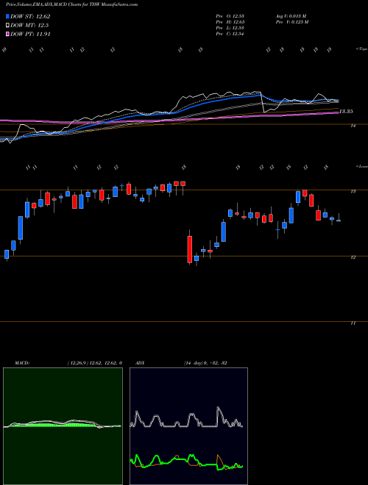368x485 pixels.
Task: Click the 14 price axis label
Action: (x=353, y=126)
